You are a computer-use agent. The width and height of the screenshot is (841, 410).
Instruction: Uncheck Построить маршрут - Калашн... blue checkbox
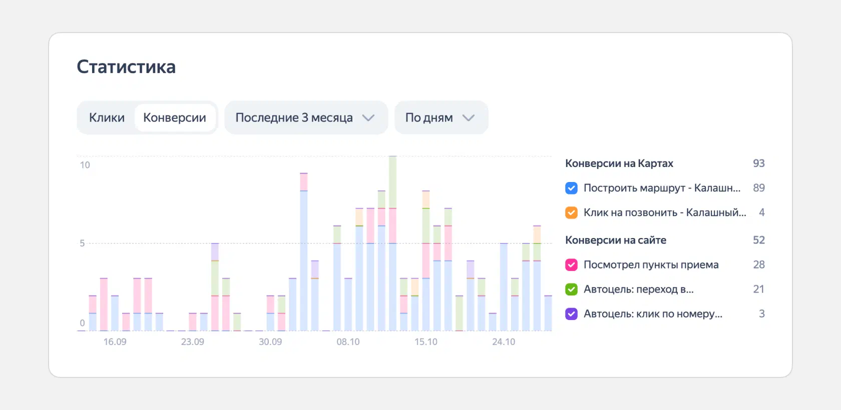571,188
